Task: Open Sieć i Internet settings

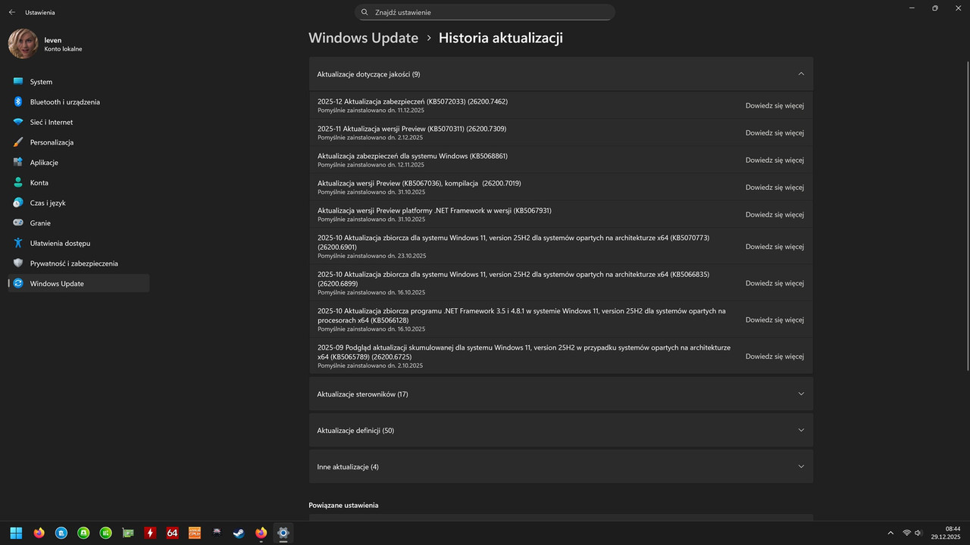Action: pos(79,122)
